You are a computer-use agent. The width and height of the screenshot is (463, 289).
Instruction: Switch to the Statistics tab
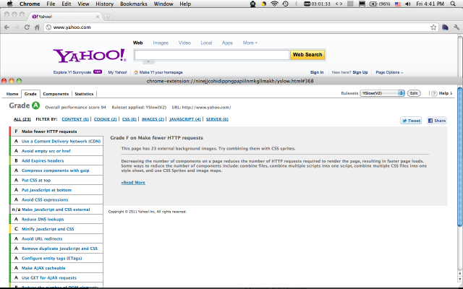(84, 94)
